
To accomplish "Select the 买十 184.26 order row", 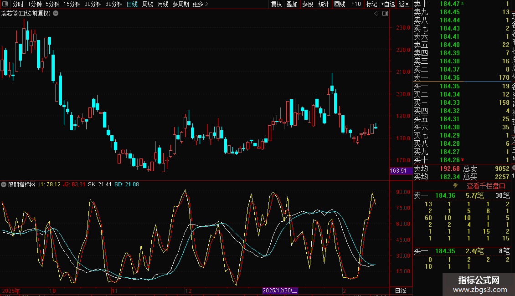I will tap(462, 160).
